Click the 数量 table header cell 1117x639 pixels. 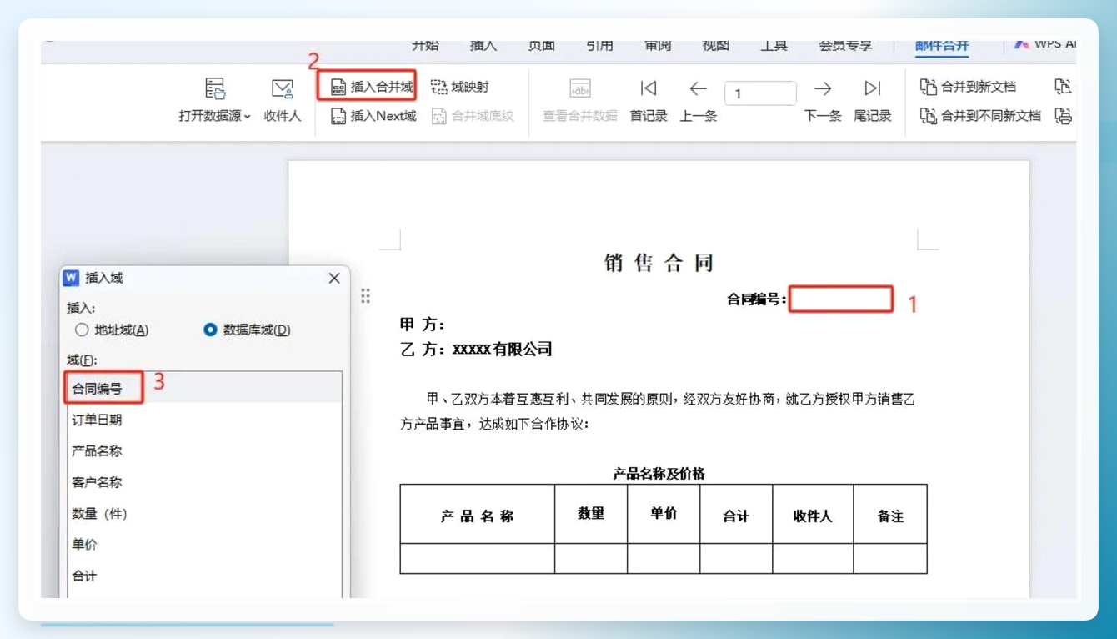(x=591, y=514)
